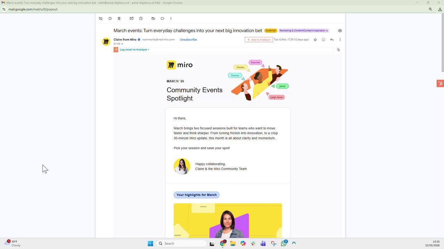The image size is (444, 249).
Task: Click the Add to HubSpot button
Action: click(x=259, y=40)
